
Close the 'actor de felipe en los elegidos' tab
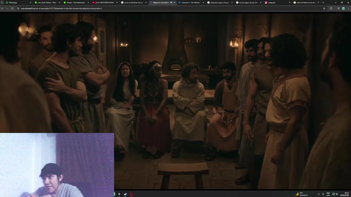pos(318,2)
